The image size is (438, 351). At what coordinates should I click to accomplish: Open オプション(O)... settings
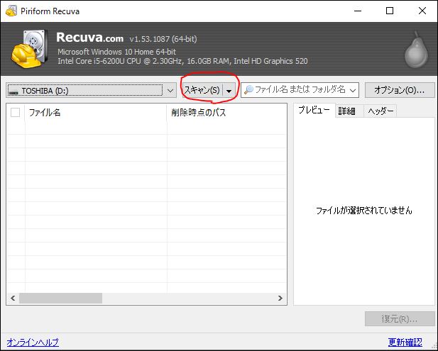(x=400, y=90)
